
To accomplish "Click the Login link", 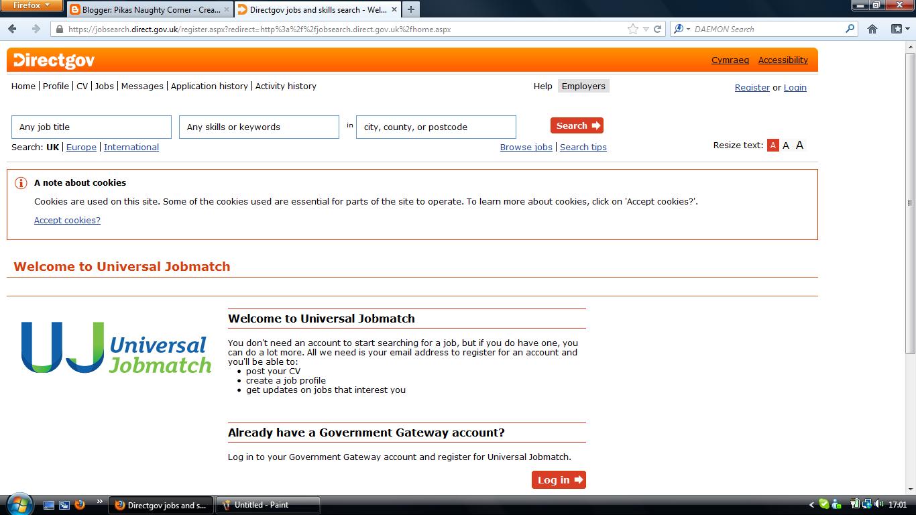I will pyautogui.click(x=795, y=87).
